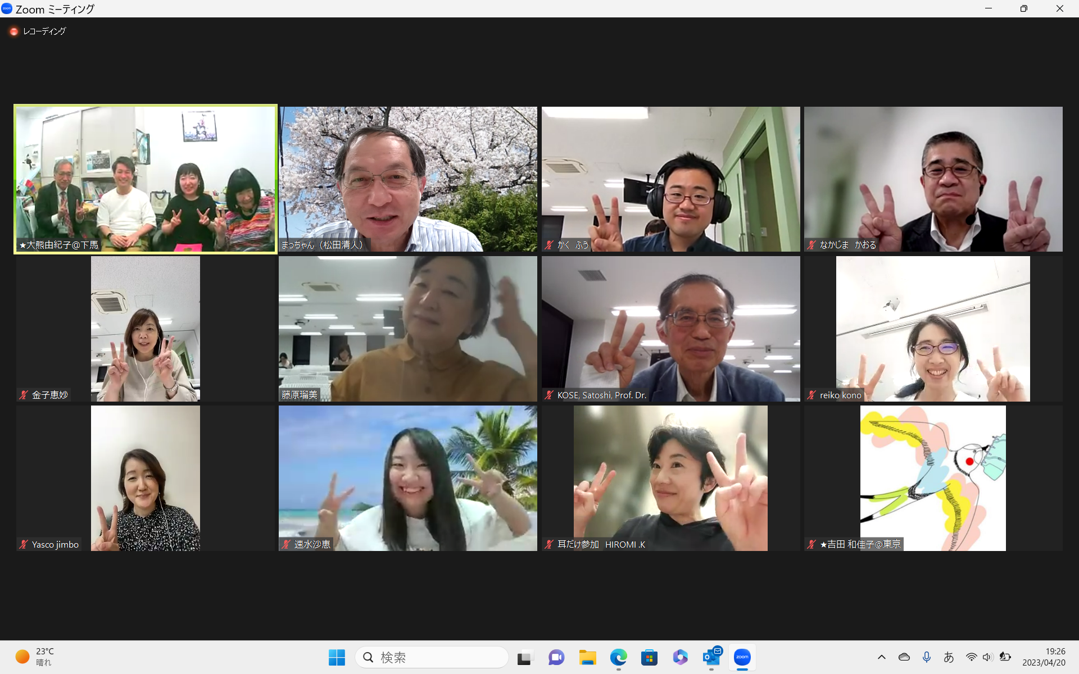Click muted mic icon beside 吉田 和佳子@東京
The width and height of the screenshot is (1079, 674).
812,544
